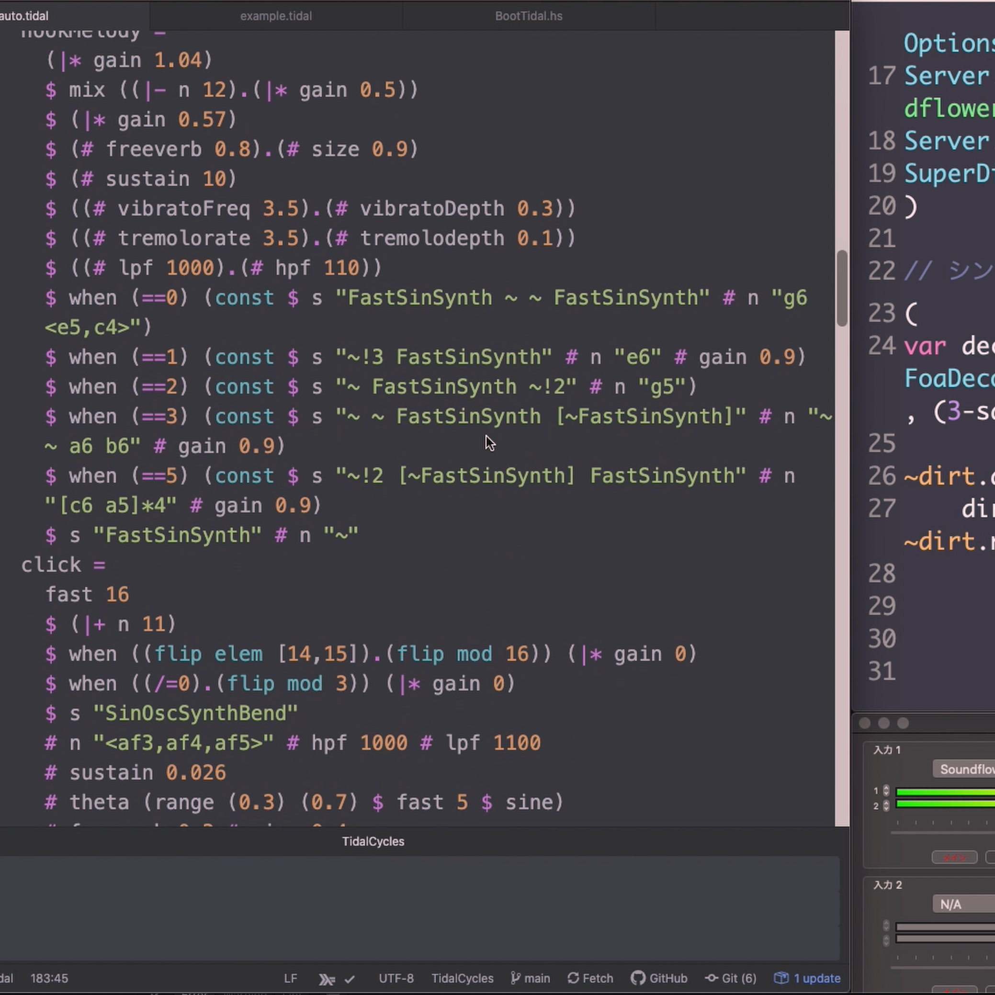Click the Fetch git sync button
Screen dimensions: 995x995
tap(590, 979)
